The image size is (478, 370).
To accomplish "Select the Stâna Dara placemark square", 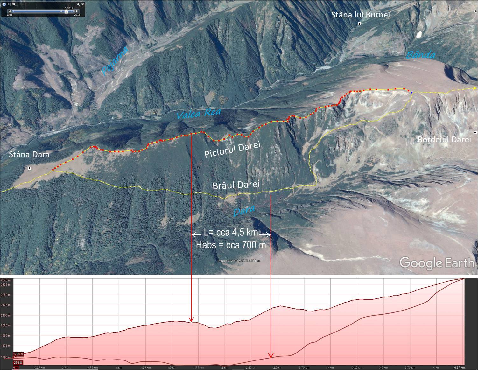I will point(30,168).
